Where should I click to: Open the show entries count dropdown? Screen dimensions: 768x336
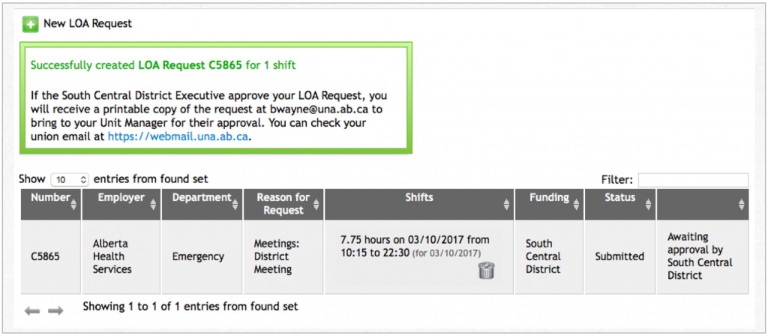70,180
